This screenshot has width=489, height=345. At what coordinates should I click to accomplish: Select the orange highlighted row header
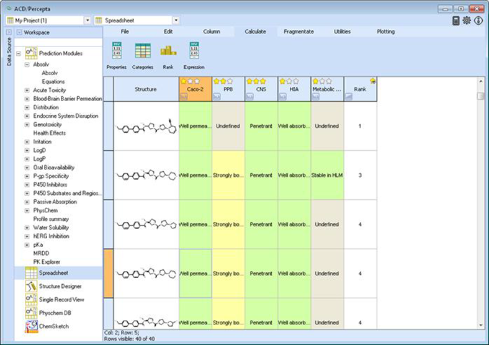click(108, 273)
